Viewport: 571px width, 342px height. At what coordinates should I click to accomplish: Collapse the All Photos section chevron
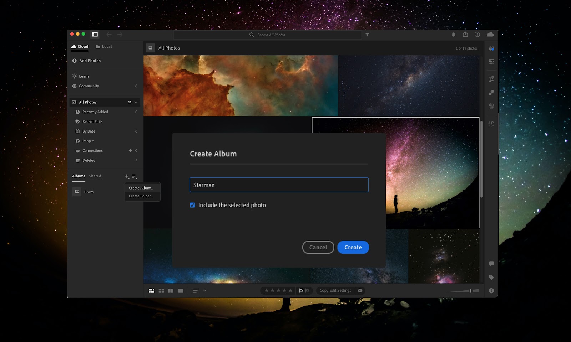(136, 102)
